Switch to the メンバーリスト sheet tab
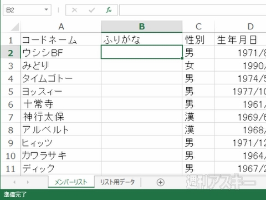Image resolution: width=266 pixels, height=200 pixels. coord(71,182)
